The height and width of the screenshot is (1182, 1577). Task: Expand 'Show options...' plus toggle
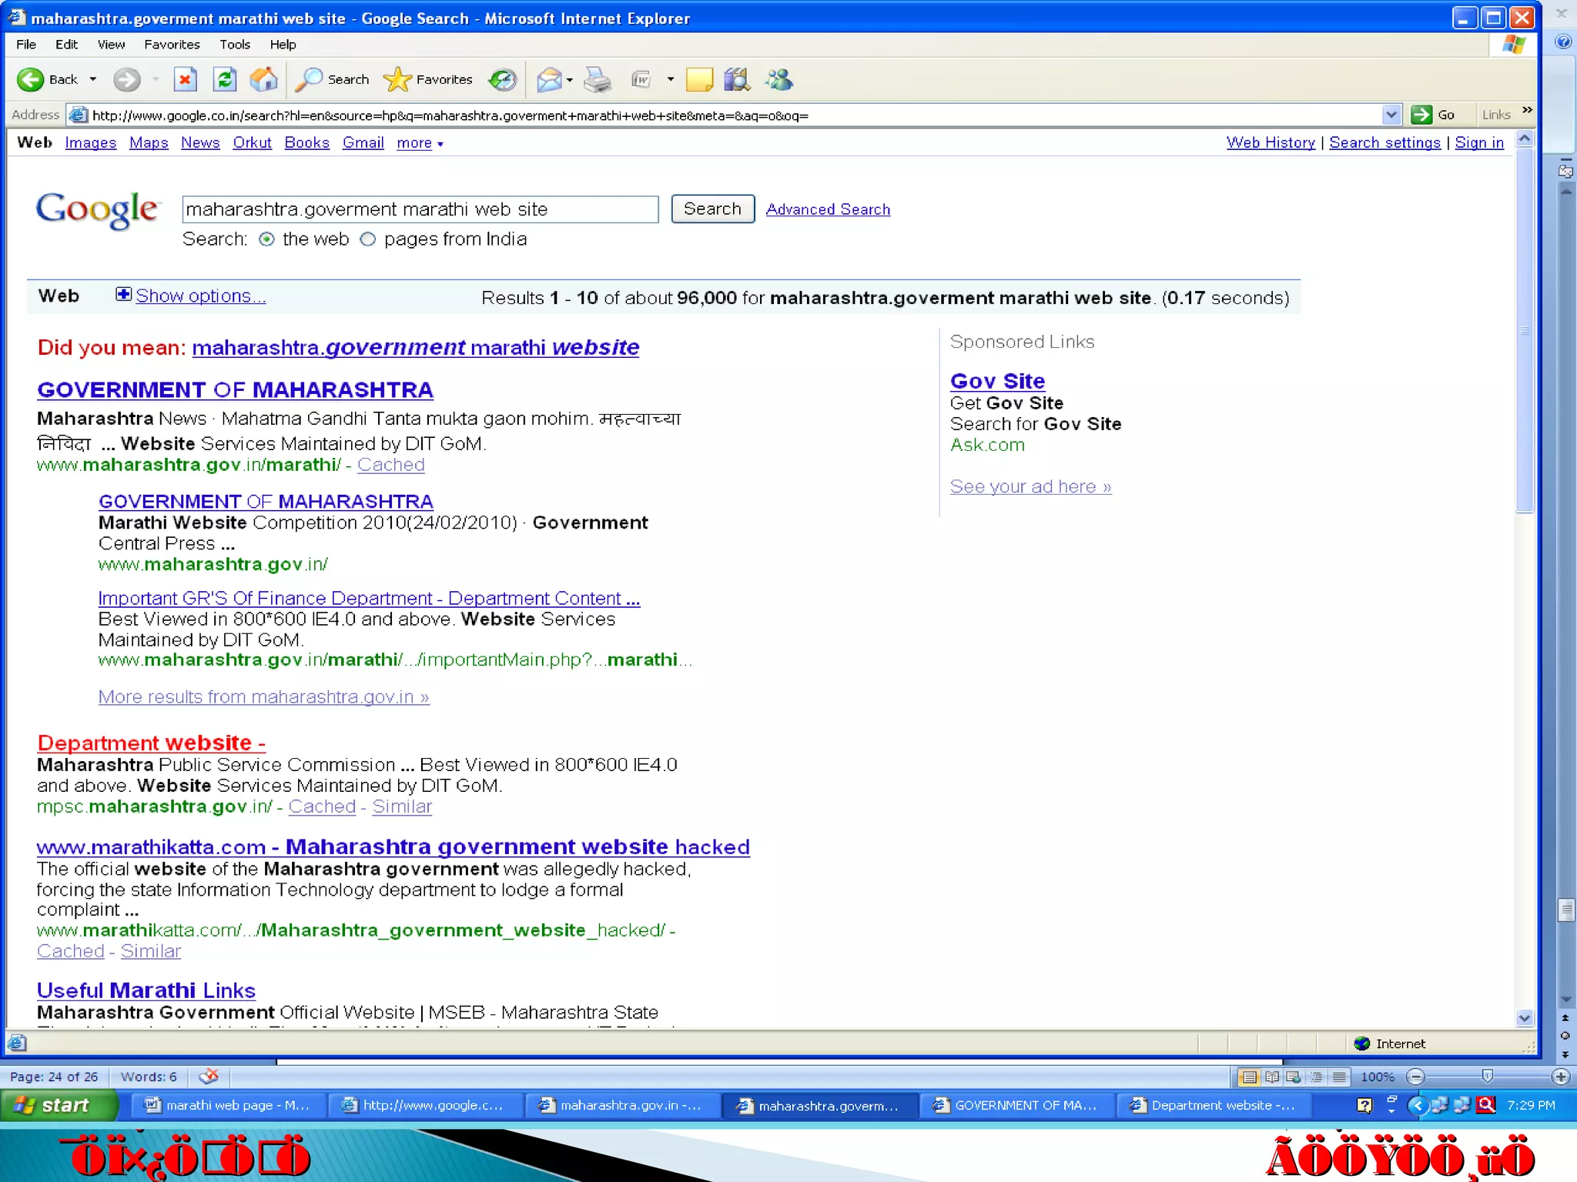pos(123,295)
